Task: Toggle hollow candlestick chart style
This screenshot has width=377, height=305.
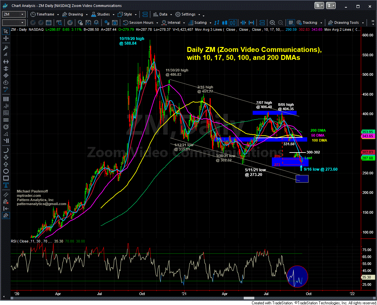Action: [232, 22]
